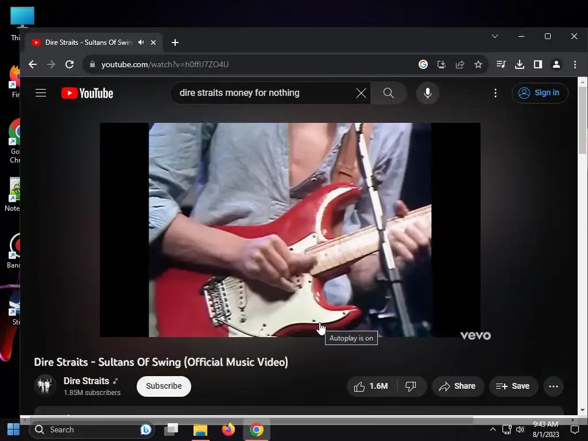Screen dimensions: 588x441
Task: Launch Firefox from taskbar
Action: coord(228,430)
